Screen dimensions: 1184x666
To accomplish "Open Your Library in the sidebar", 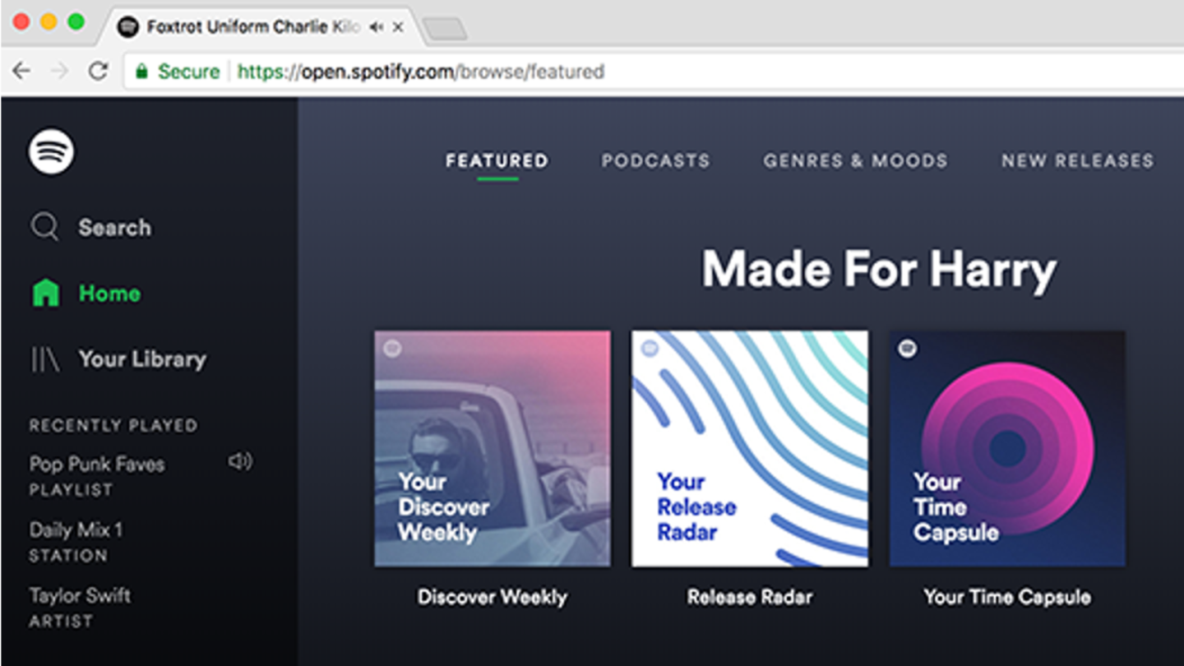I will click(142, 359).
